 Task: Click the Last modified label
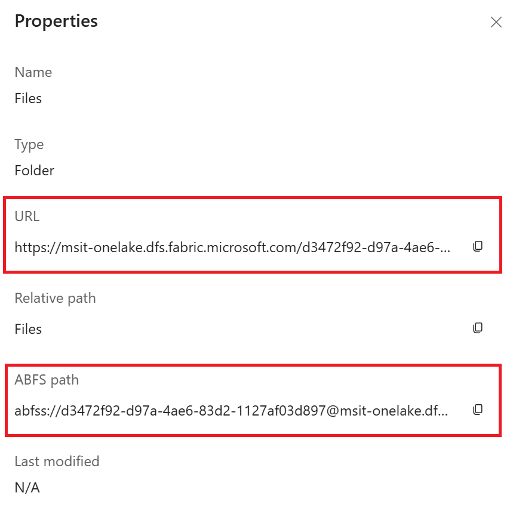point(57,461)
